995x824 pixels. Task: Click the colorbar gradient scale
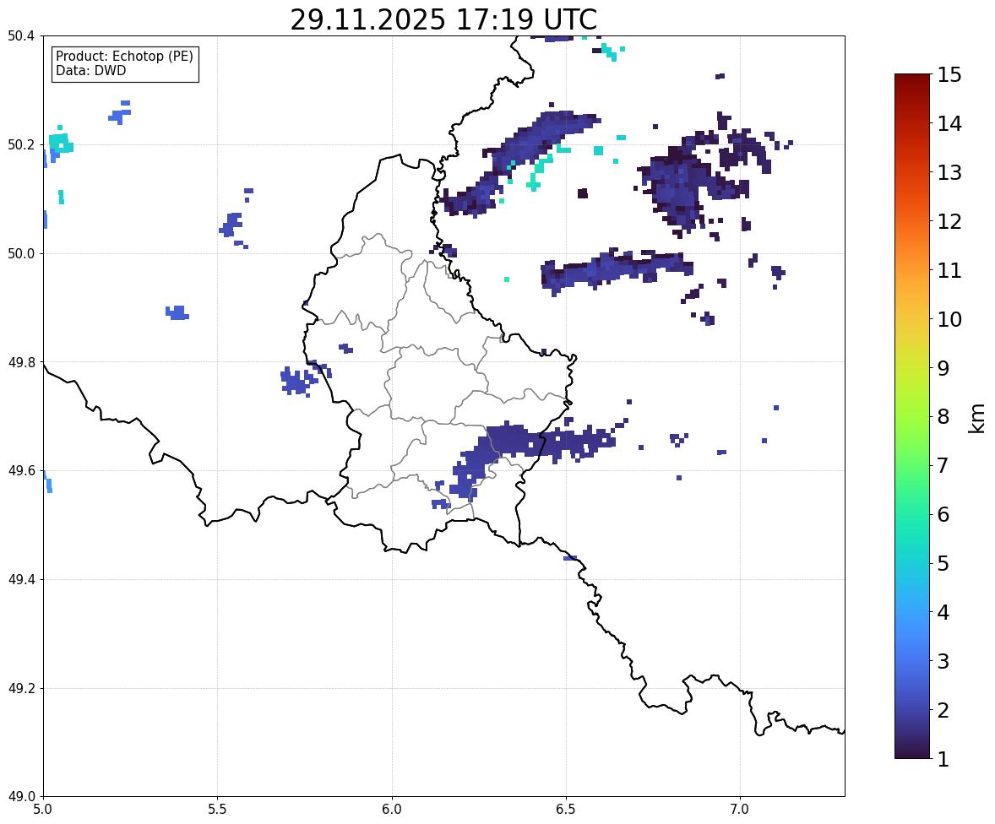click(912, 416)
